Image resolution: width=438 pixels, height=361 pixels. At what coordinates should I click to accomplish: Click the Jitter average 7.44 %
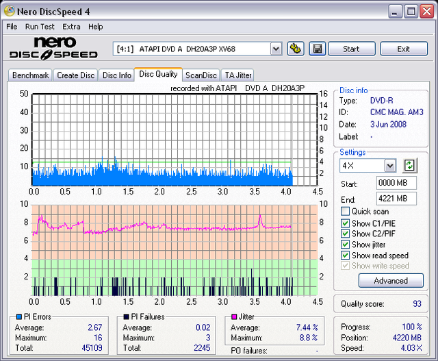(x=307, y=327)
